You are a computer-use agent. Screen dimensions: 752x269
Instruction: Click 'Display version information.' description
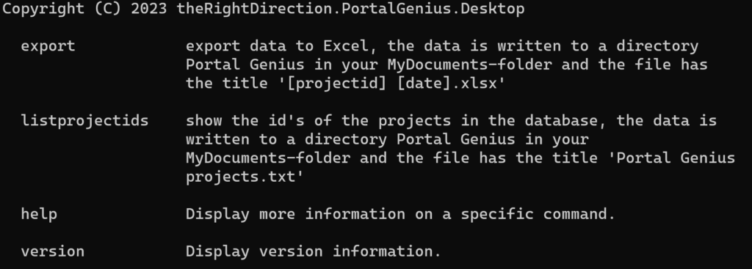coord(314,251)
